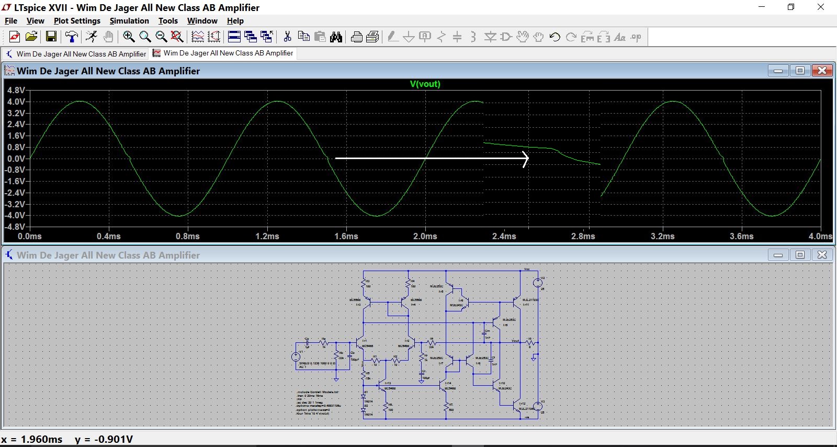
Task: Save with the floppy disk icon
Action: 51,37
